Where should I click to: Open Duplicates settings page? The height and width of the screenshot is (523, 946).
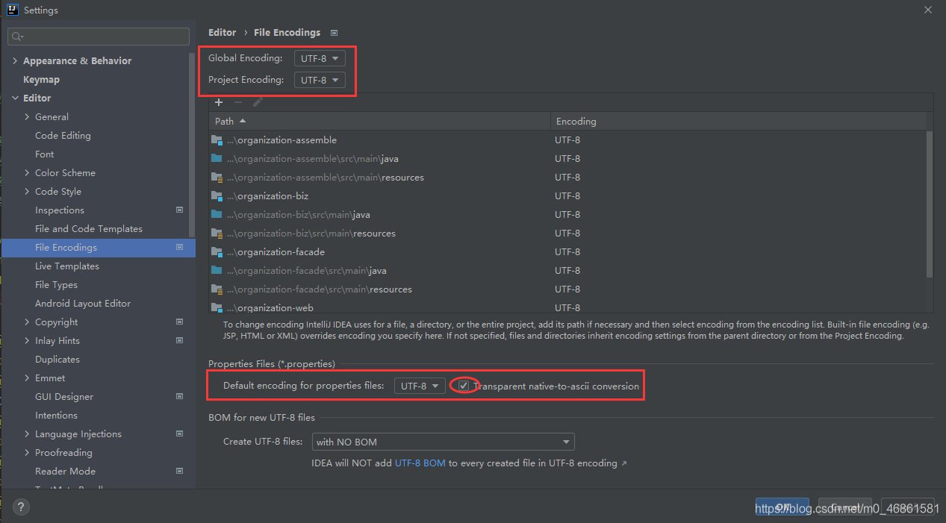[57, 360]
